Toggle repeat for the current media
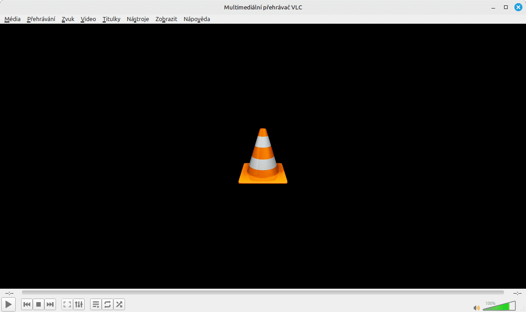526x312 pixels. pos(108,304)
